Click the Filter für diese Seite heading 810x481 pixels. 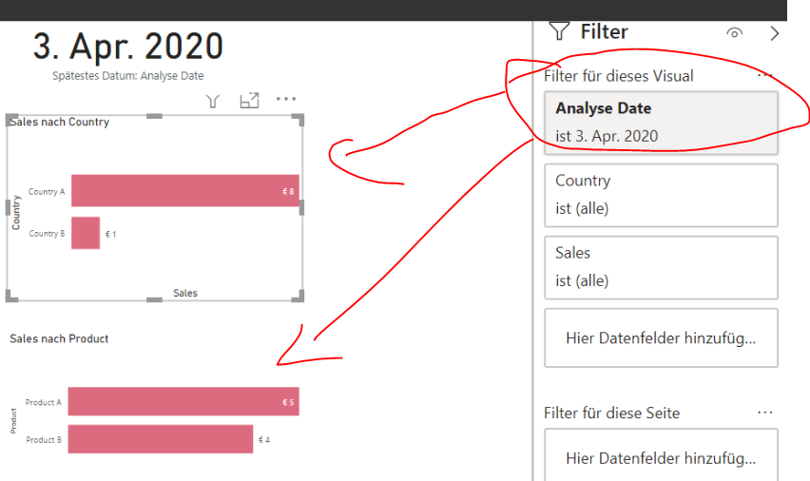tap(611, 413)
